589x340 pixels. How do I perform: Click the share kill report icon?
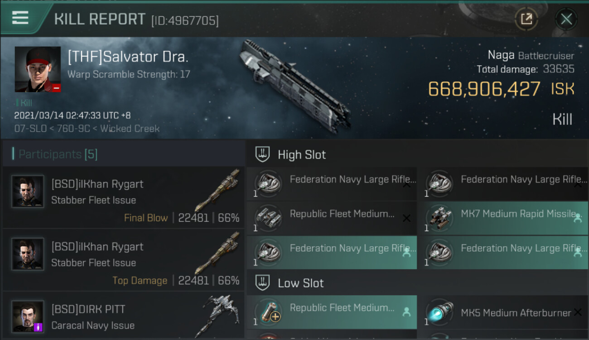pos(526,19)
